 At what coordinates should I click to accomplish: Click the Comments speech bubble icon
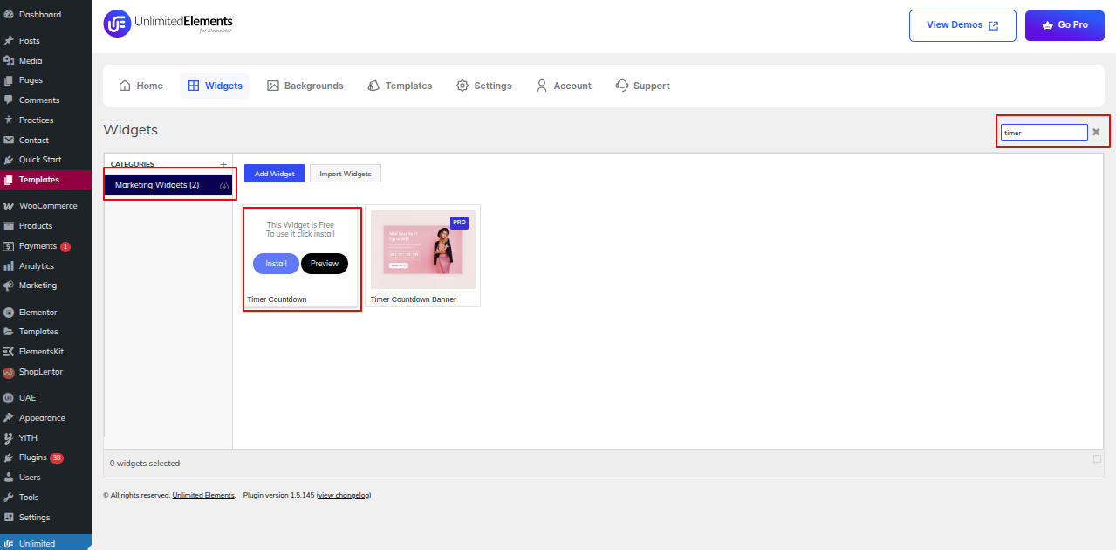click(9, 100)
